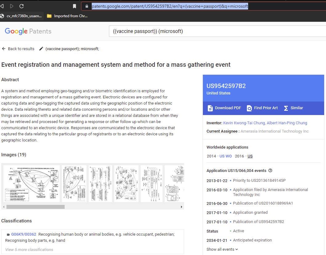326x255 pixels.
Task: Edit the query using the pencil icon
Action: tap(41, 49)
